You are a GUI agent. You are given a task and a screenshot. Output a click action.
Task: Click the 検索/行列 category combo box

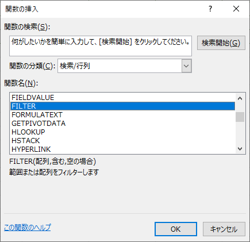pyautogui.click(x=125, y=66)
